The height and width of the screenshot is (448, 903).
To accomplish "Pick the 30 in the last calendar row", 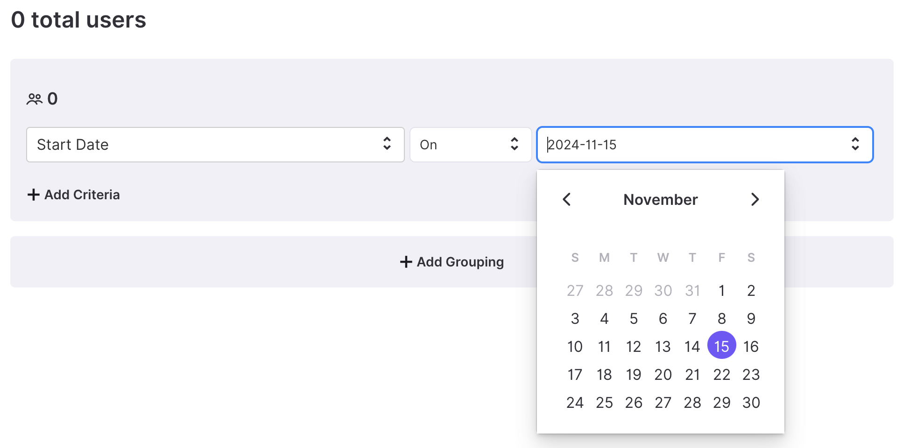I will tap(751, 403).
